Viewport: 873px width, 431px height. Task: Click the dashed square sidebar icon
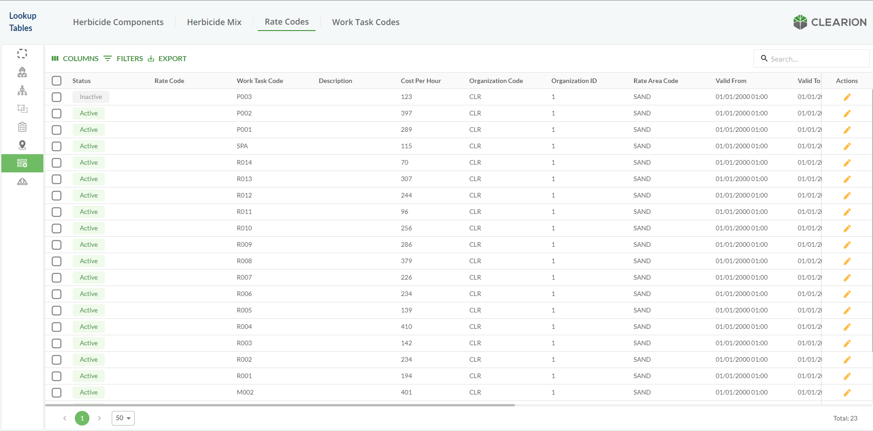22,54
